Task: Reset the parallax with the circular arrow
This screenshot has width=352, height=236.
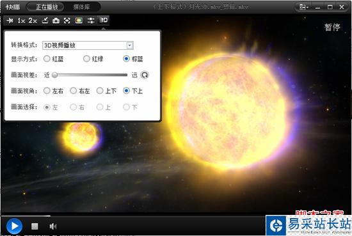Action: pyautogui.click(x=145, y=75)
